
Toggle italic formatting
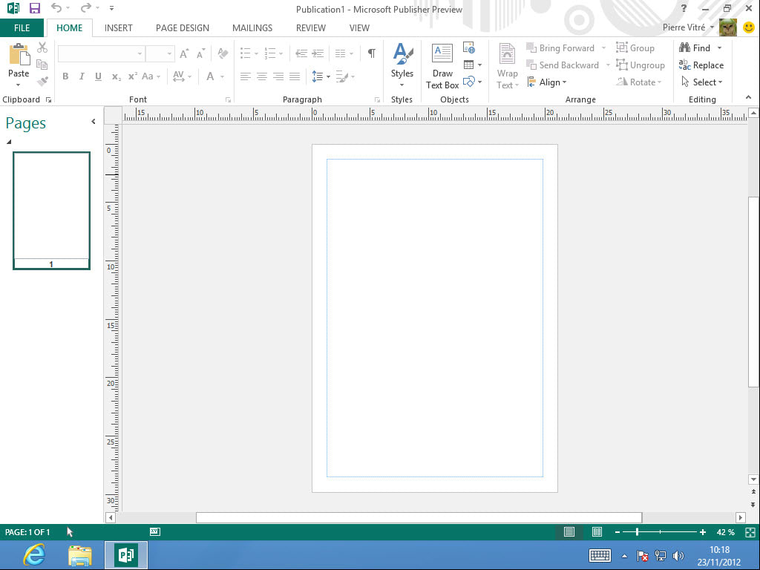click(82, 76)
